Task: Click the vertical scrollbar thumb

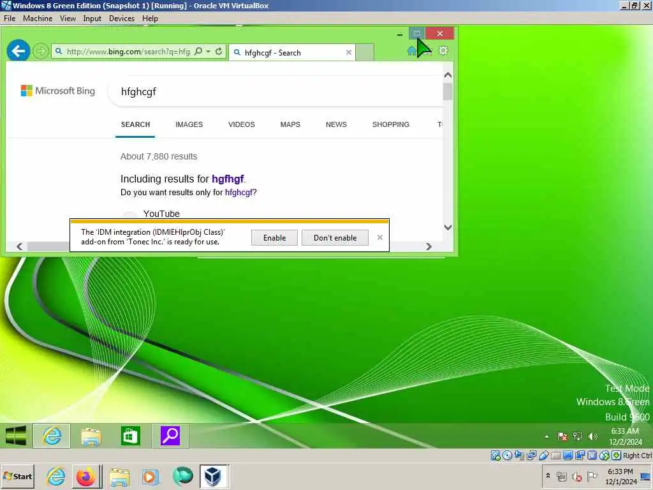Action: coord(448,92)
